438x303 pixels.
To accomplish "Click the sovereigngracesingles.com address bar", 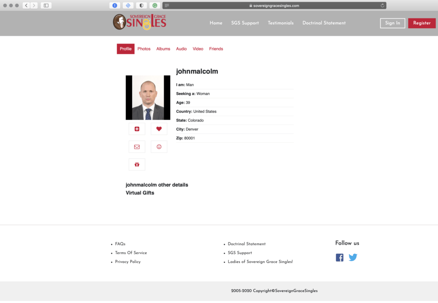I will click(x=274, y=5).
